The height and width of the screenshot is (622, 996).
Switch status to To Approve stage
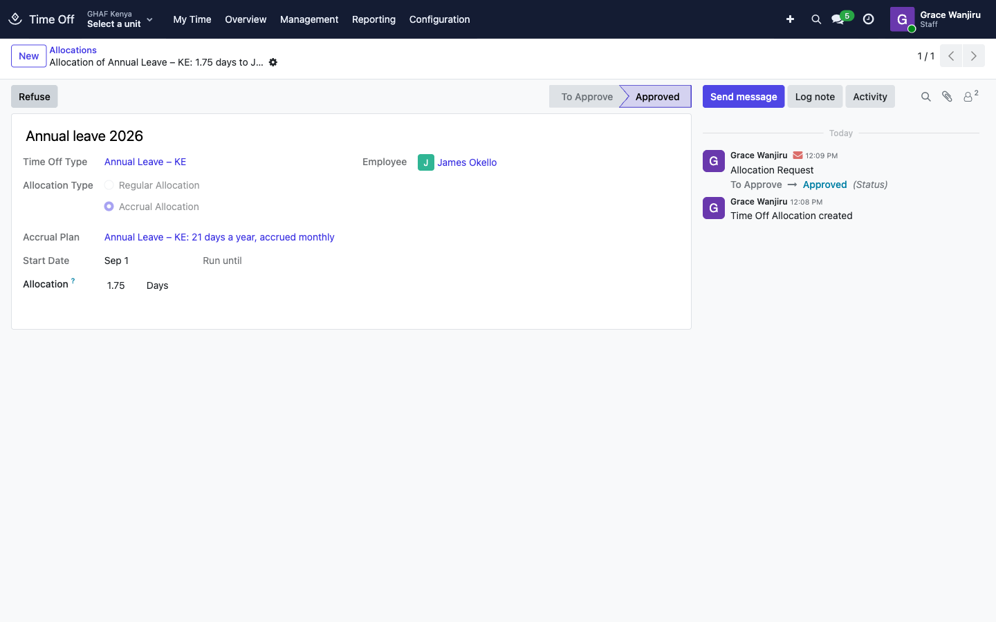(x=587, y=97)
